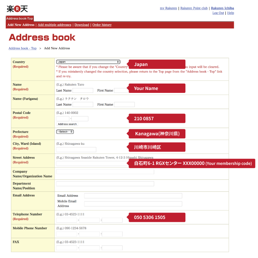Viewport: 258px width, 258px height.
Task: Click the Rakuten logo
Action: click(17, 9)
